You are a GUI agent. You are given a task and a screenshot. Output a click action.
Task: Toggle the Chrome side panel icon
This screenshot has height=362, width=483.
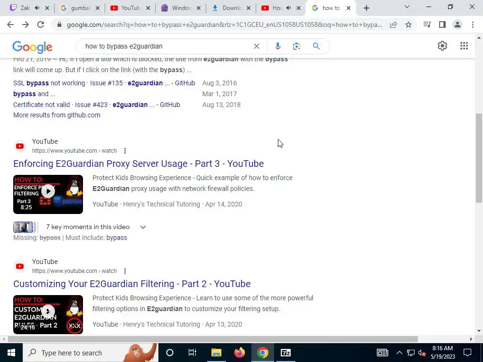click(x=442, y=25)
